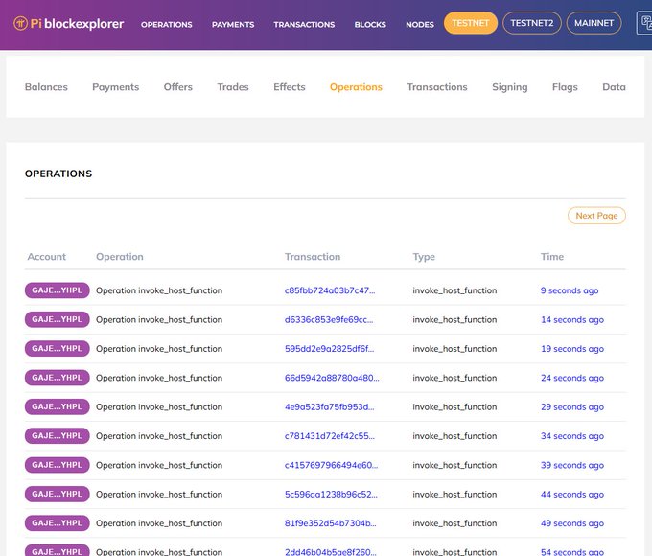Click account badge in the 14 seconds ago row
The image size is (652, 556).
pos(57,319)
